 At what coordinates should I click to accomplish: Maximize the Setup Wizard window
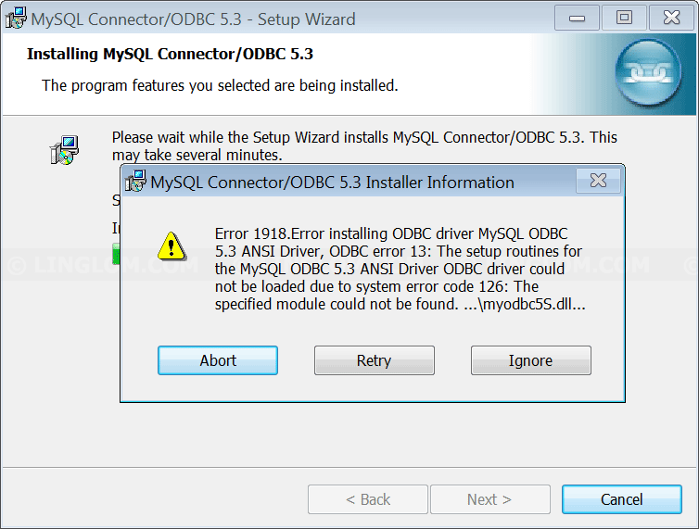click(624, 18)
